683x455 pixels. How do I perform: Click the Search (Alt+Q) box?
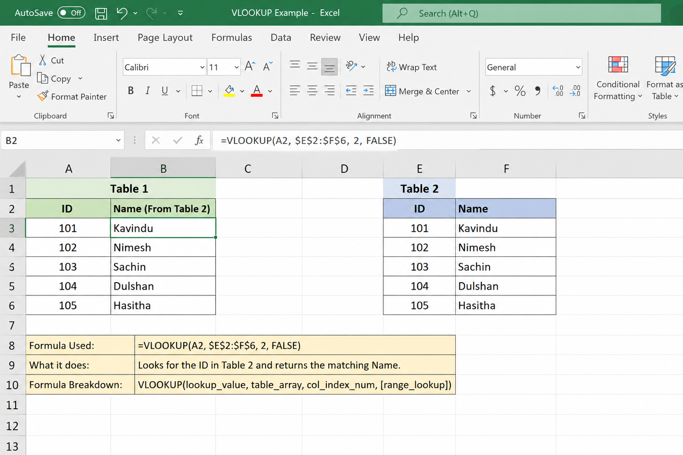click(521, 13)
